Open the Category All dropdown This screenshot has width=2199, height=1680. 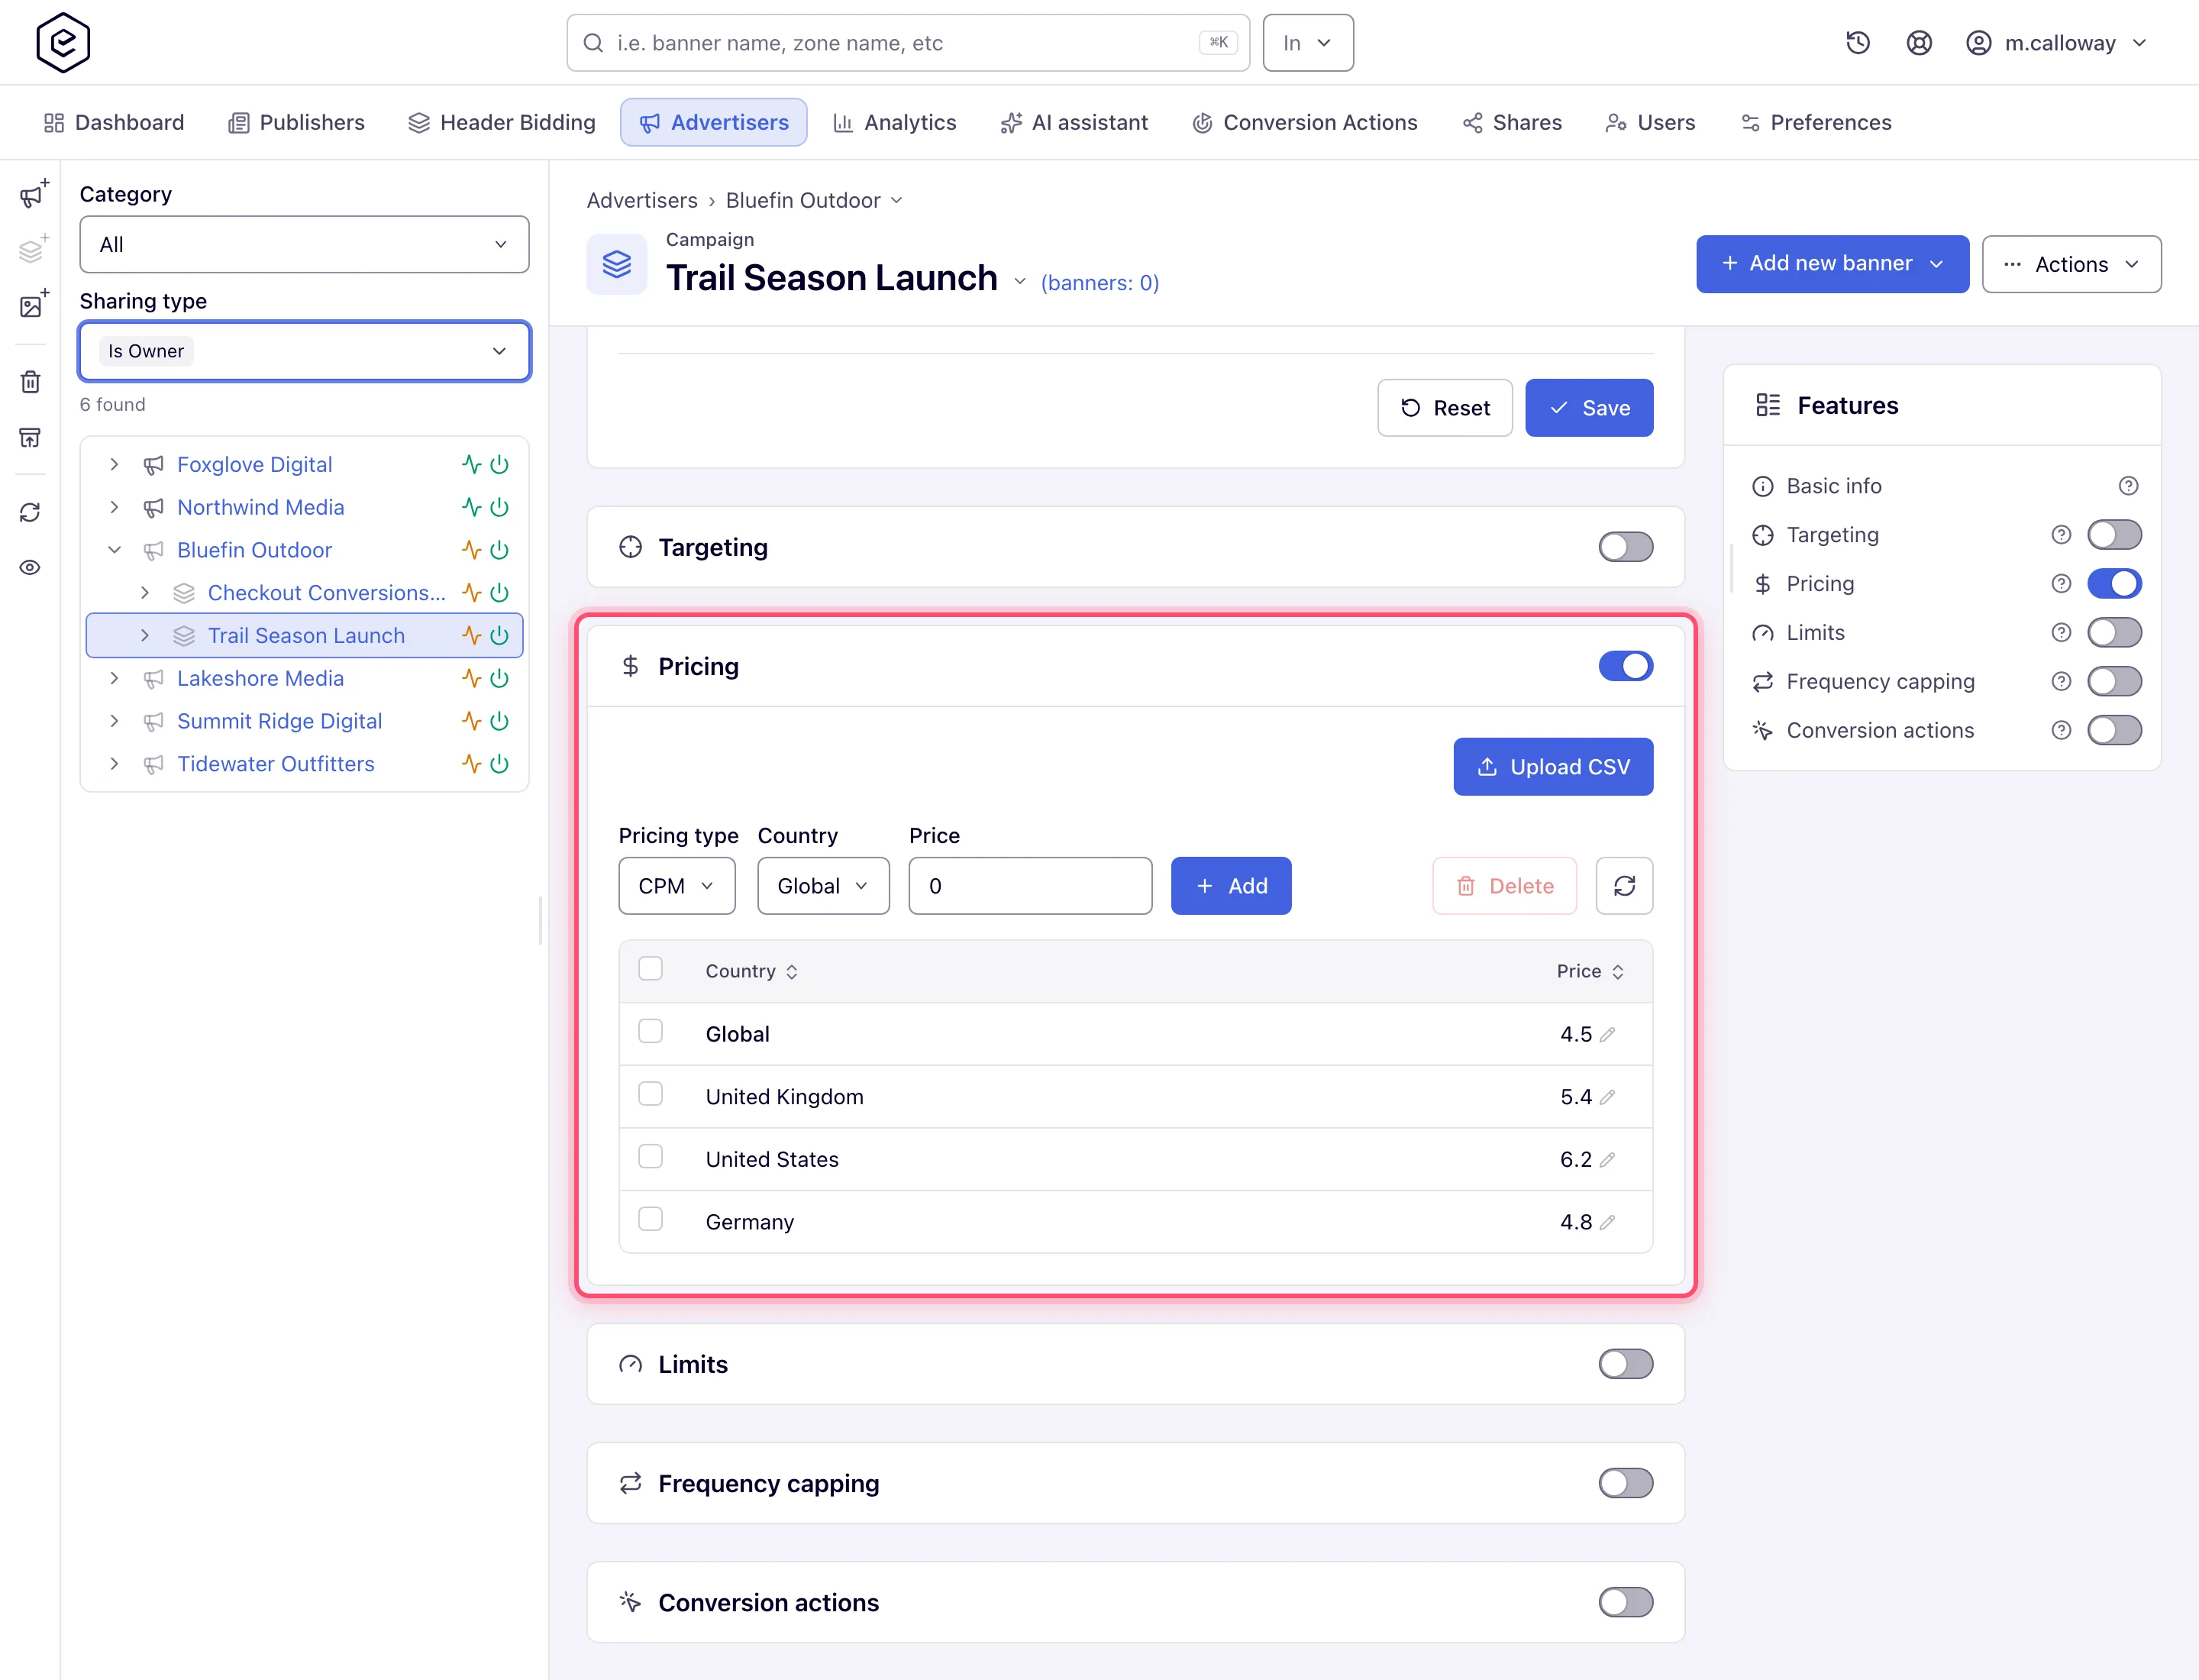tap(304, 245)
